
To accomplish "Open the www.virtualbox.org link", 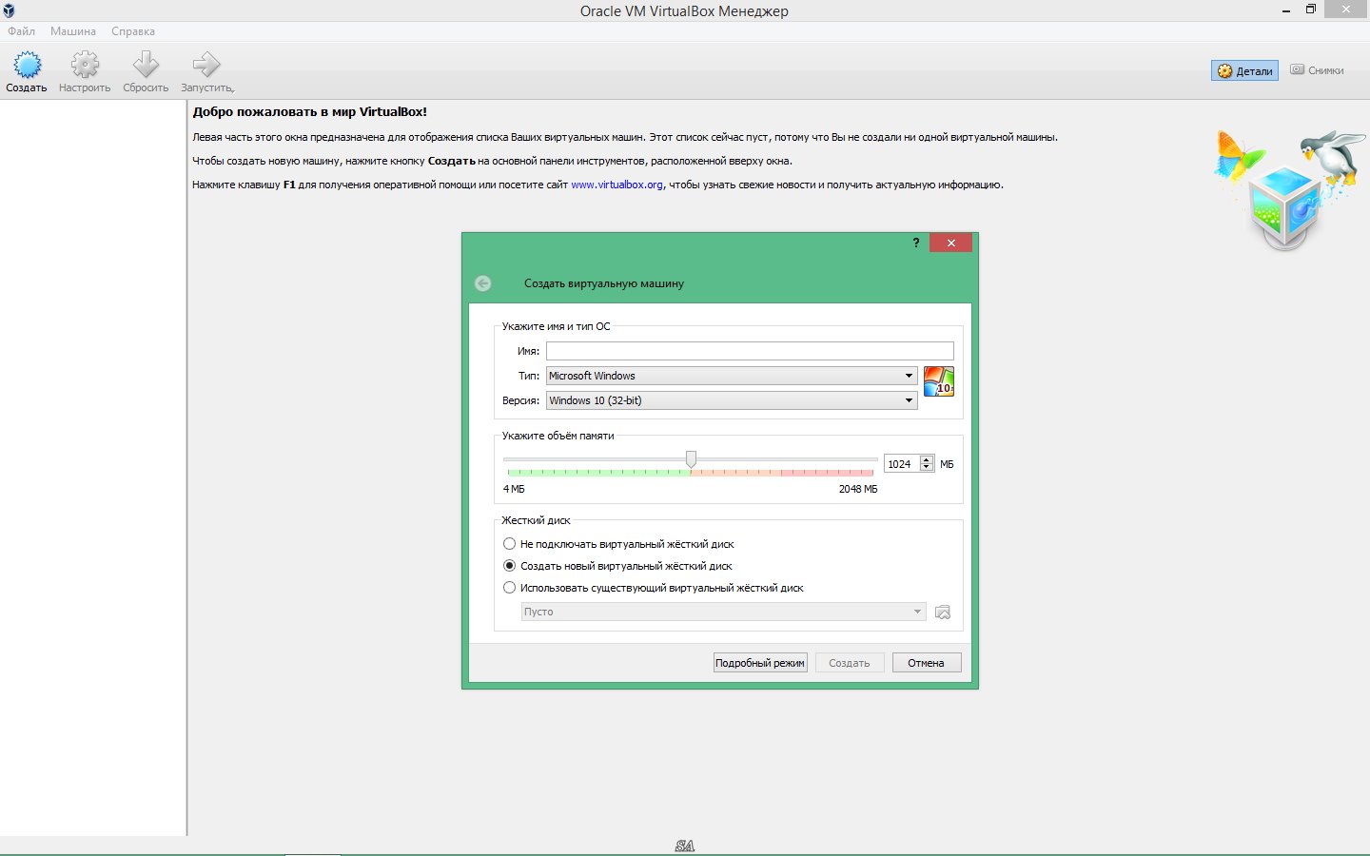I will (x=616, y=185).
